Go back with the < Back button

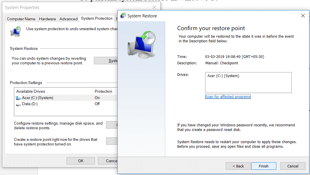tap(238, 166)
